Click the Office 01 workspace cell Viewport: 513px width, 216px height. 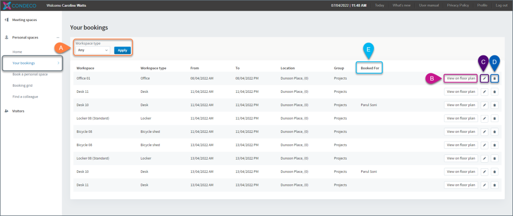pos(83,78)
